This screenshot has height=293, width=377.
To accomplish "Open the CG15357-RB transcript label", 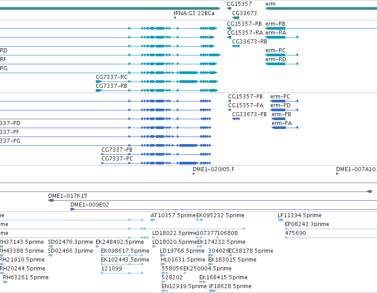I will [244, 24].
